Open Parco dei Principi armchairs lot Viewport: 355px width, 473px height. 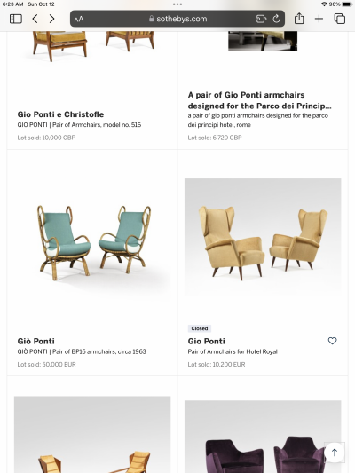(x=260, y=100)
